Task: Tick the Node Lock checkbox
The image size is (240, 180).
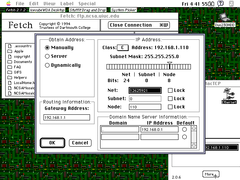Action: (x=170, y=107)
